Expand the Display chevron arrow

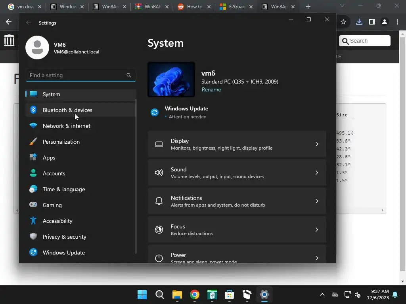click(x=317, y=144)
